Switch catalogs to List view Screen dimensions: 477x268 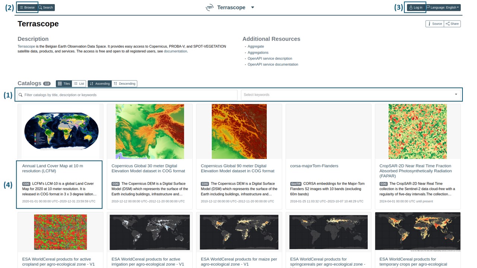point(79,84)
